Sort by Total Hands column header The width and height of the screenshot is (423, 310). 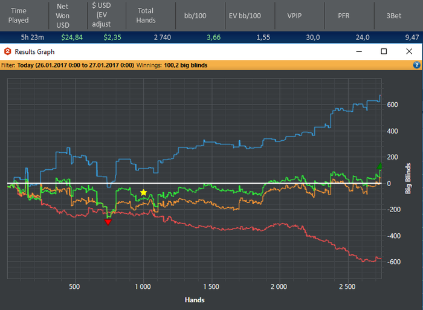click(x=146, y=15)
